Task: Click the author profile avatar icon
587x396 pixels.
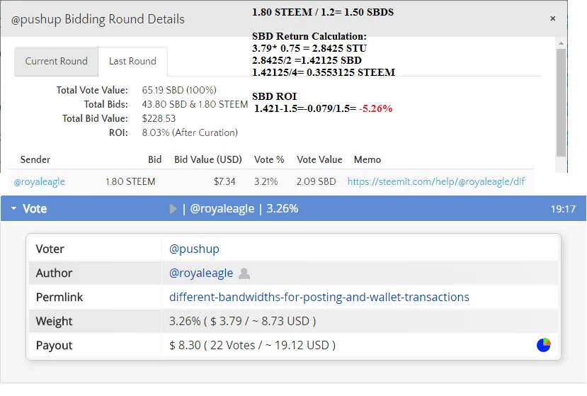Action: 244,273
